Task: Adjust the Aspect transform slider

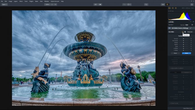Action: 183,45
